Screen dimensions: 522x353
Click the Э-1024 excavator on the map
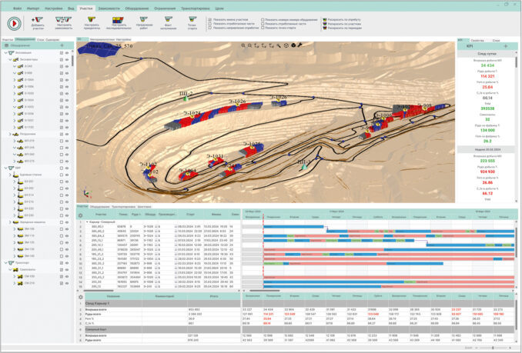tap(192, 117)
